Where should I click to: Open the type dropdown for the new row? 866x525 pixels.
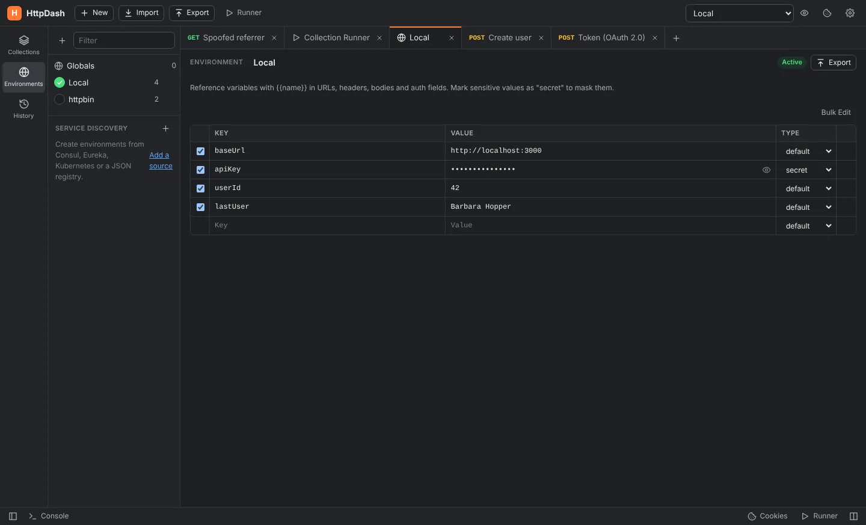(806, 226)
